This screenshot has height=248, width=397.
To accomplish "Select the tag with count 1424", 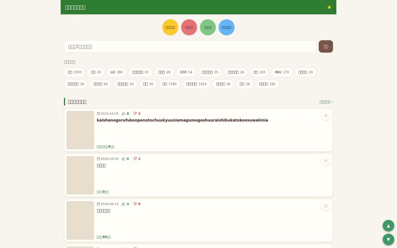I will point(196,84).
